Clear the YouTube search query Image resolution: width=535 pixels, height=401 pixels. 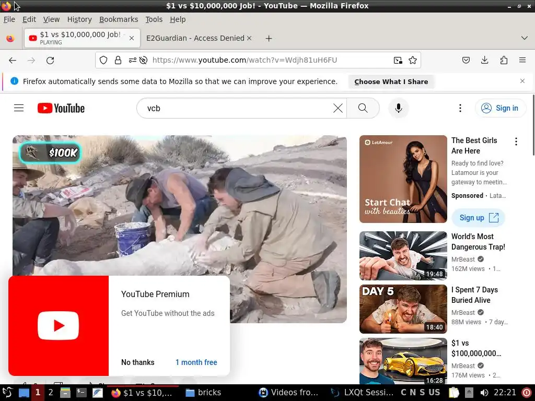[338, 108]
